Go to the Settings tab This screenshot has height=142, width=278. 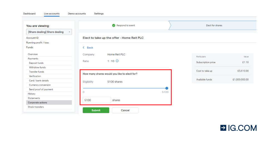pos(99,14)
